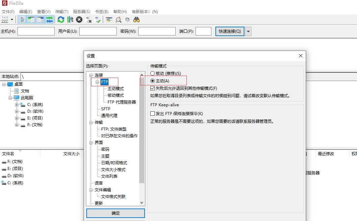357x221 pixels.
Task: Open the directory listing filters icon
Action: [109, 20]
